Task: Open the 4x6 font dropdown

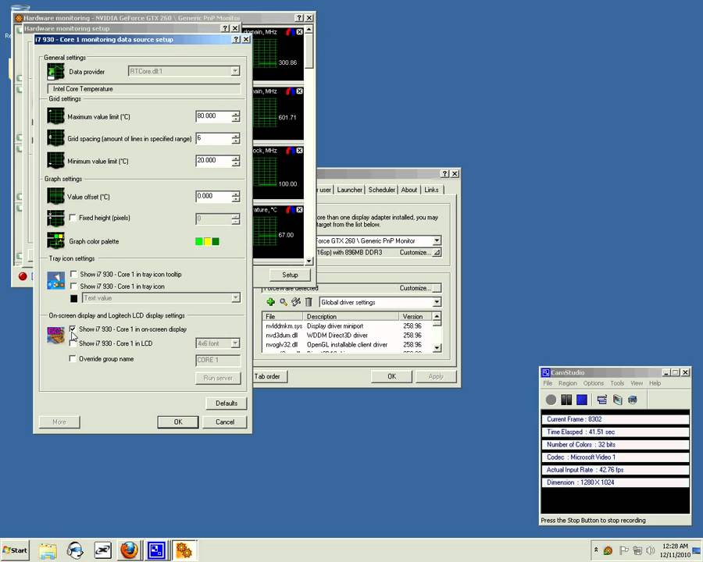Action: point(235,343)
